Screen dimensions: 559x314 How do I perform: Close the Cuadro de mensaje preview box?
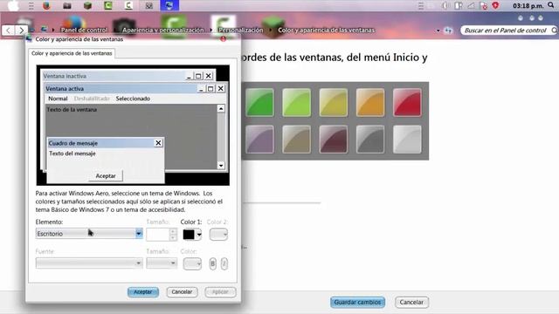pyautogui.click(x=158, y=143)
